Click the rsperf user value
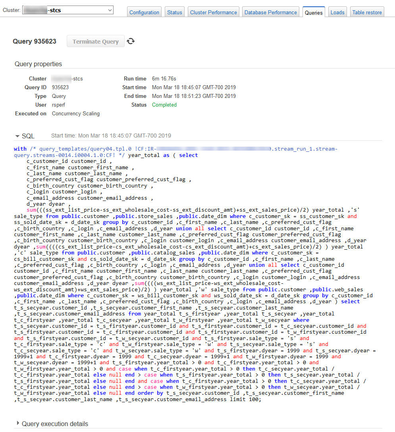Viewport: 395px width, 432px height. pos(60,105)
